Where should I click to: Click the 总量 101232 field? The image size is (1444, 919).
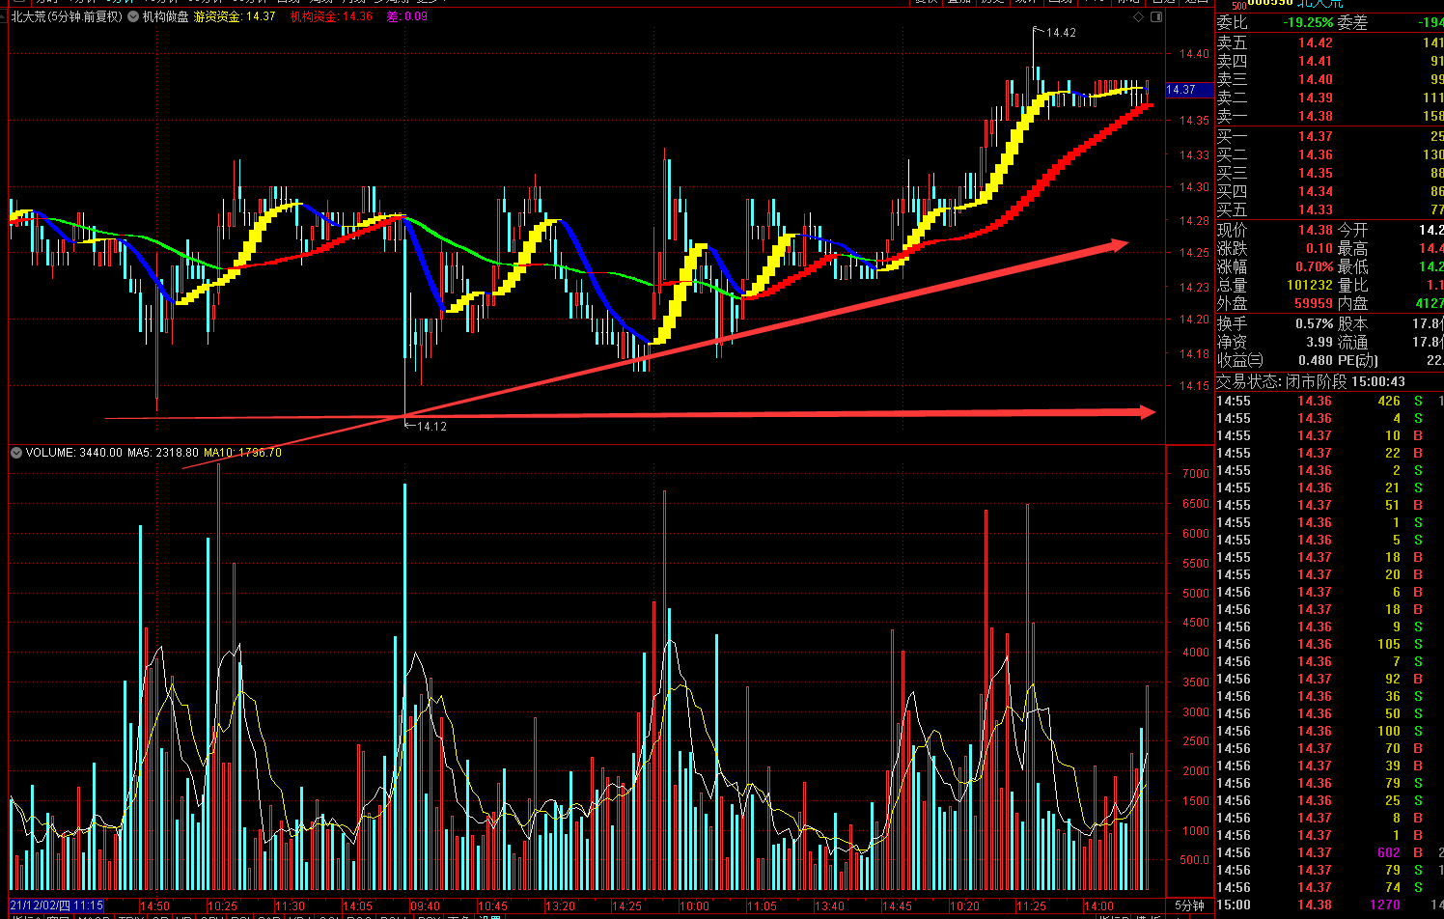1275,285
